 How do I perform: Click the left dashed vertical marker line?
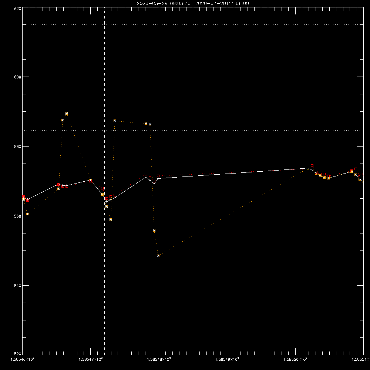click(x=105, y=181)
